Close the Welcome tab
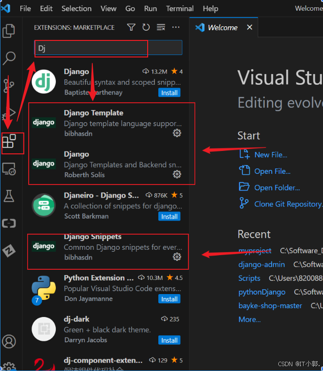This screenshot has height=371, width=323. coord(250,27)
